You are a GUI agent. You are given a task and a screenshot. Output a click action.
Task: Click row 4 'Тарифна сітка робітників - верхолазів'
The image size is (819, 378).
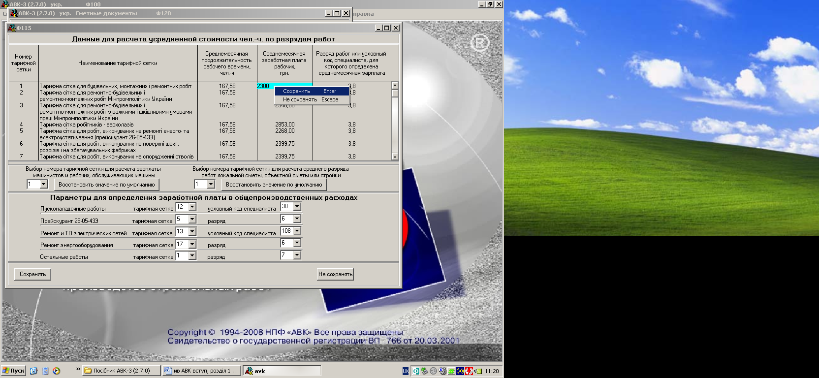(87, 125)
